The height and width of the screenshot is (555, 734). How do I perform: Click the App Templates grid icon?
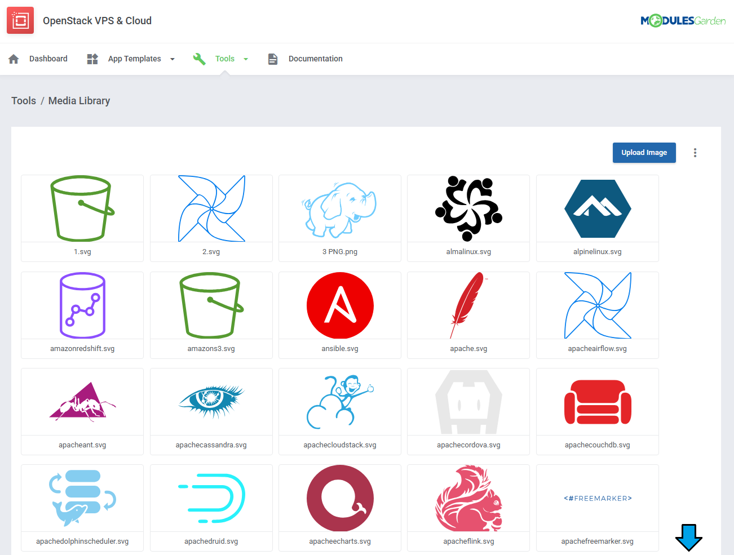[x=92, y=59]
